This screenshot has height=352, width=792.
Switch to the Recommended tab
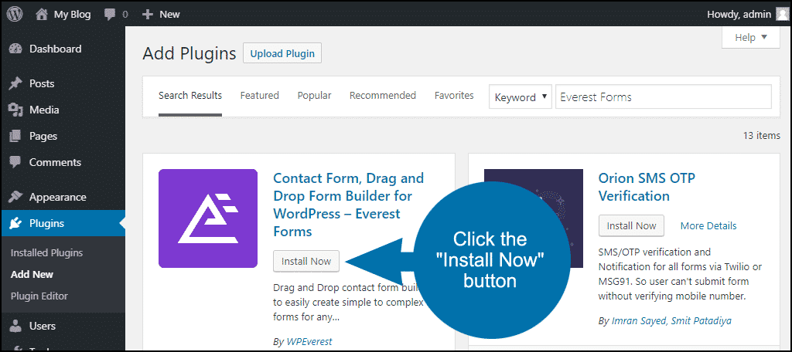[383, 95]
